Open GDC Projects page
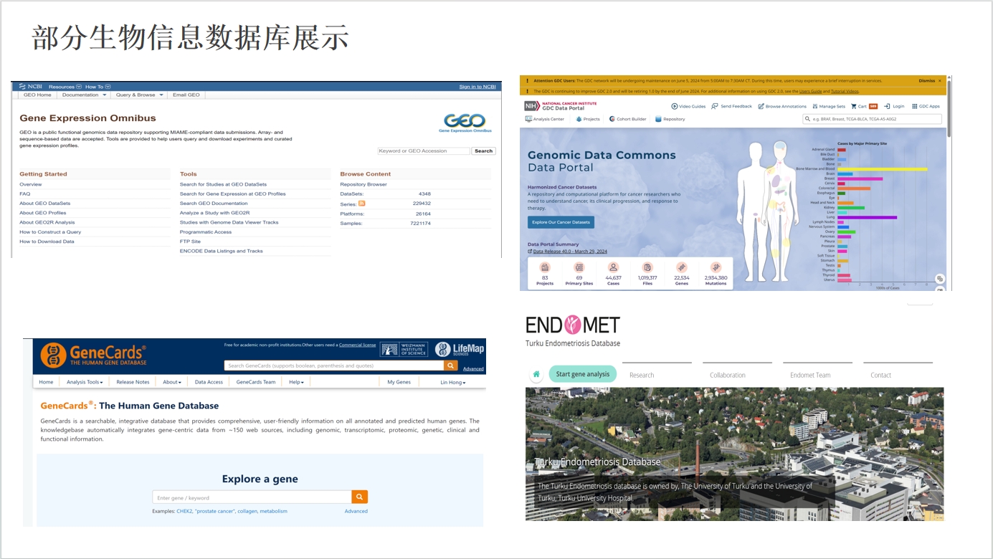Screen dimensions: 993x559 click(x=588, y=119)
